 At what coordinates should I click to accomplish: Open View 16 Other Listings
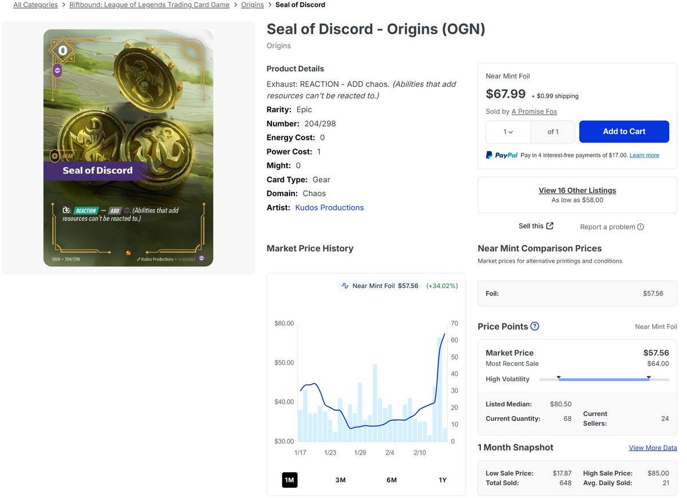(577, 191)
